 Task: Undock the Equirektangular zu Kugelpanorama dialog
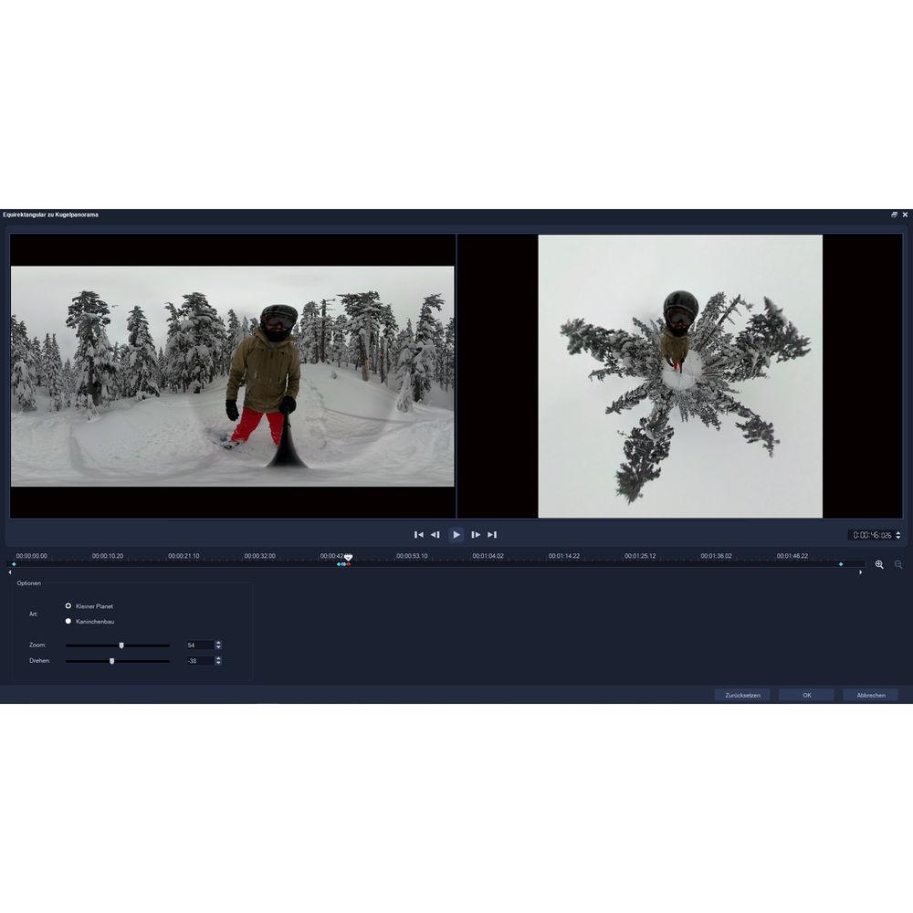click(896, 215)
